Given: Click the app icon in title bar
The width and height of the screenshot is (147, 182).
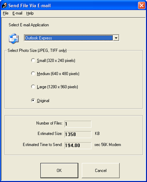Looking at the screenshot, I should click(x=4, y=6).
